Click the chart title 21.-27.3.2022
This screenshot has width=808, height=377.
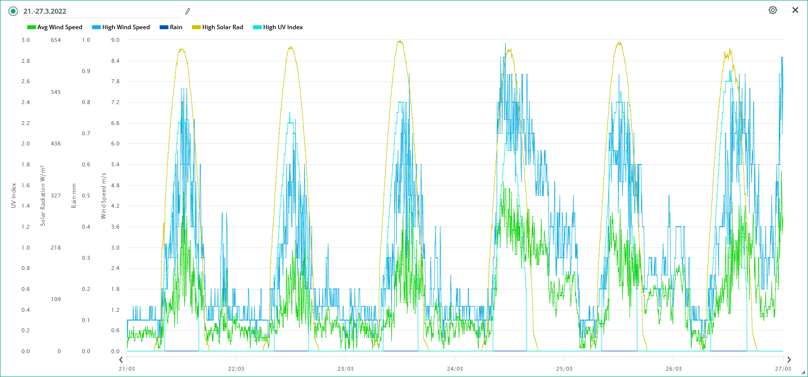pyautogui.click(x=45, y=11)
